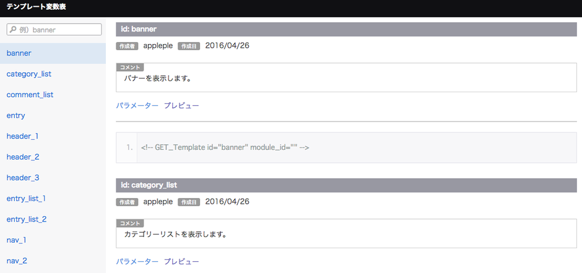Select banner in the sidebar list
582x273 pixels.
pyautogui.click(x=19, y=53)
